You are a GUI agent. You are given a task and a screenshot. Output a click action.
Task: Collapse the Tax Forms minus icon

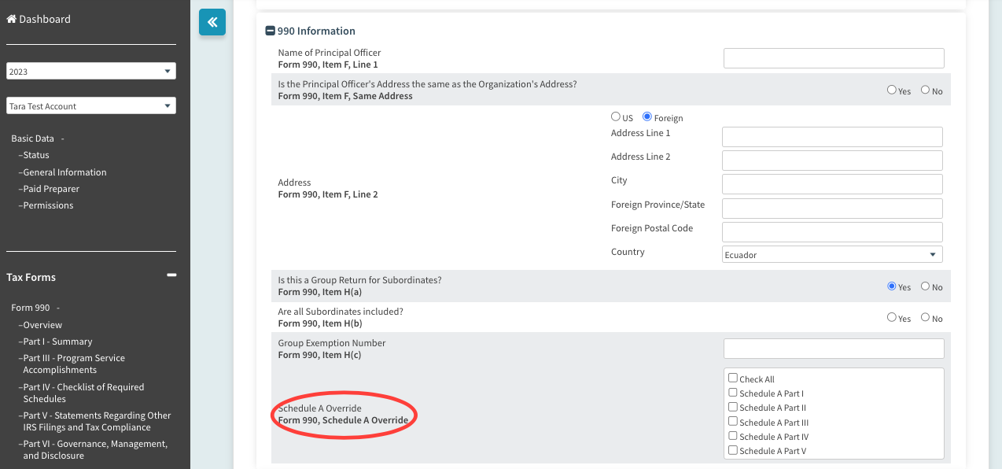pyautogui.click(x=171, y=275)
